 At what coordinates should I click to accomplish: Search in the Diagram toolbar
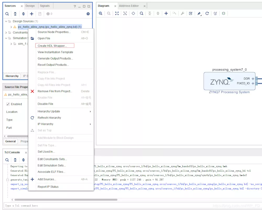point(141,13)
